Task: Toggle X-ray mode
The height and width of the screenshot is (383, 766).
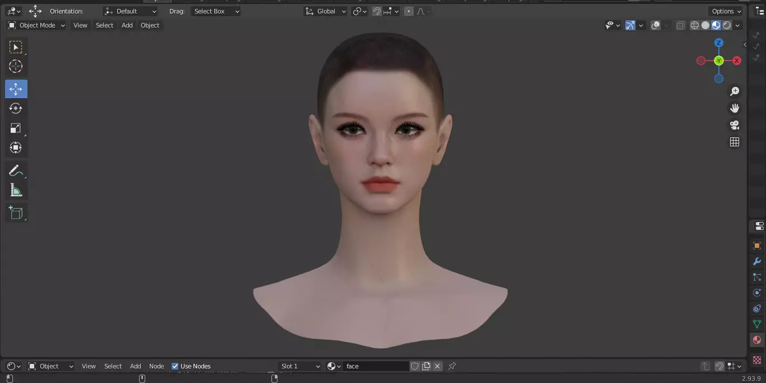Action: click(x=680, y=25)
